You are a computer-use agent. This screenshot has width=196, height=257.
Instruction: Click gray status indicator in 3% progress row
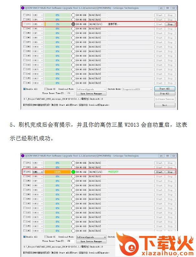[x=73, y=24]
